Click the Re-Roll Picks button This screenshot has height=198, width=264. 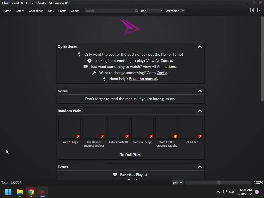point(130,155)
